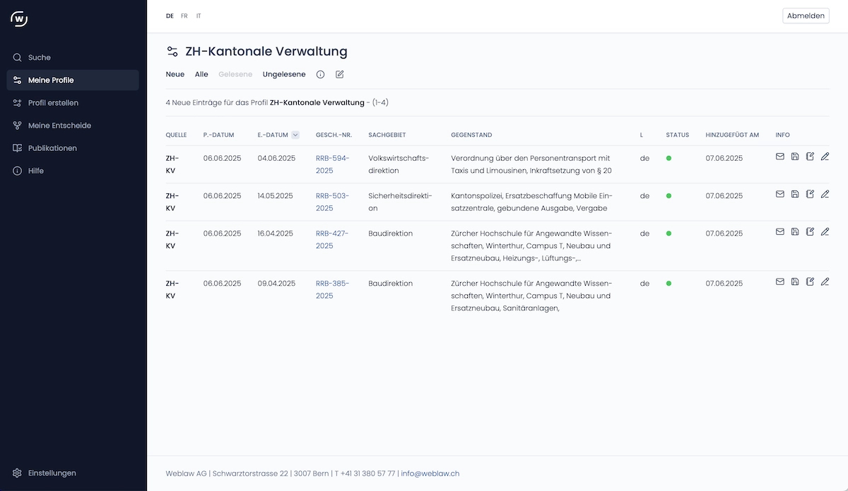Go to Meine Entscheide

(x=73, y=125)
